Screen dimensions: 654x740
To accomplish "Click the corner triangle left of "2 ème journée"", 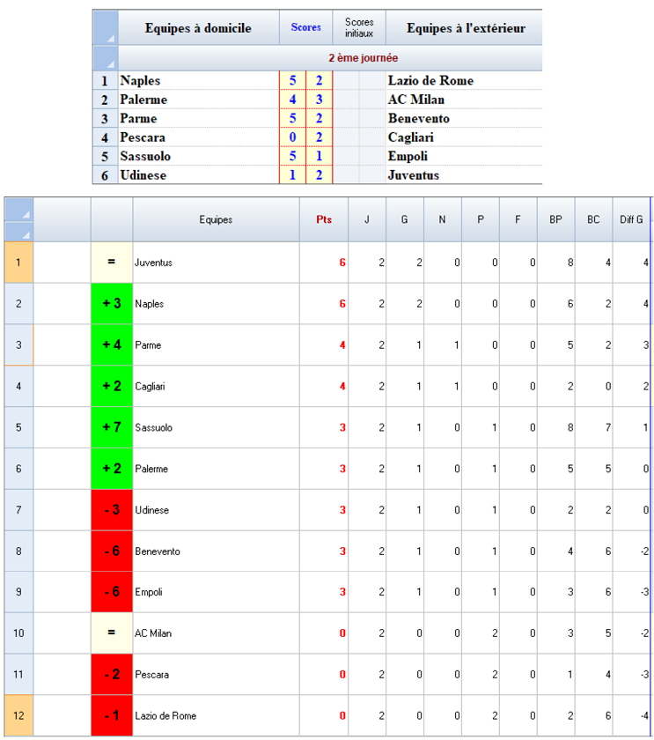I will [x=106, y=58].
